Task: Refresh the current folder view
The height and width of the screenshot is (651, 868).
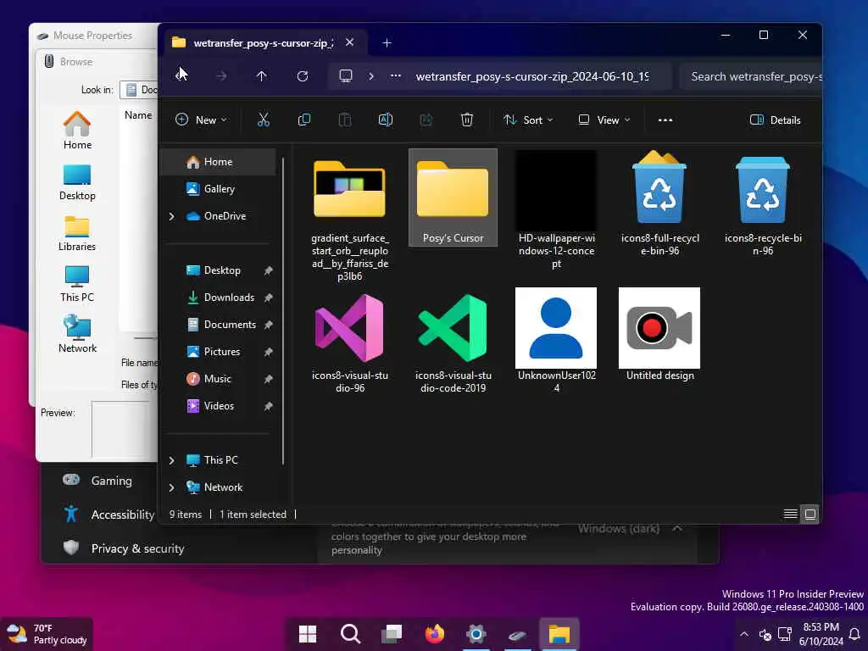Action: tap(303, 75)
